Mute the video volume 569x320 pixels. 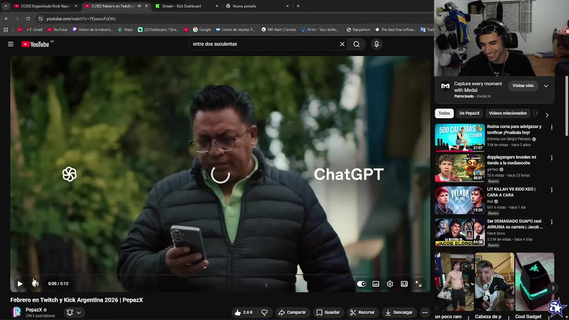(x=35, y=284)
